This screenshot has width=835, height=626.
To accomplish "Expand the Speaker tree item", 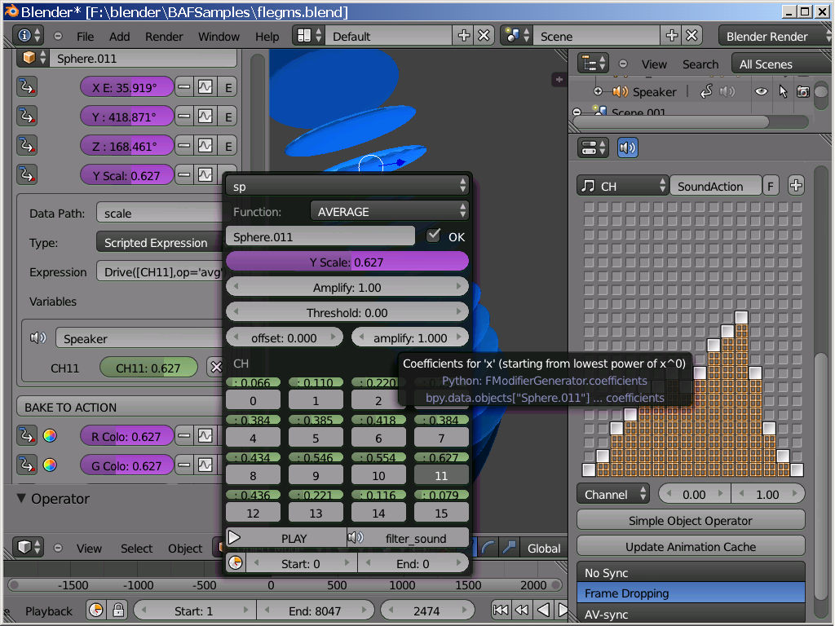I will (598, 91).
